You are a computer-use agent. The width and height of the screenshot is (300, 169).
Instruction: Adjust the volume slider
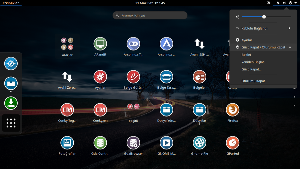click(264, 17)
